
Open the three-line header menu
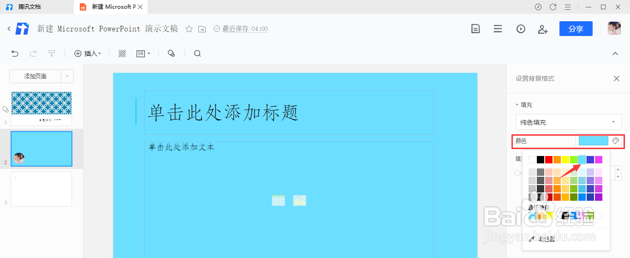[498, 29]
